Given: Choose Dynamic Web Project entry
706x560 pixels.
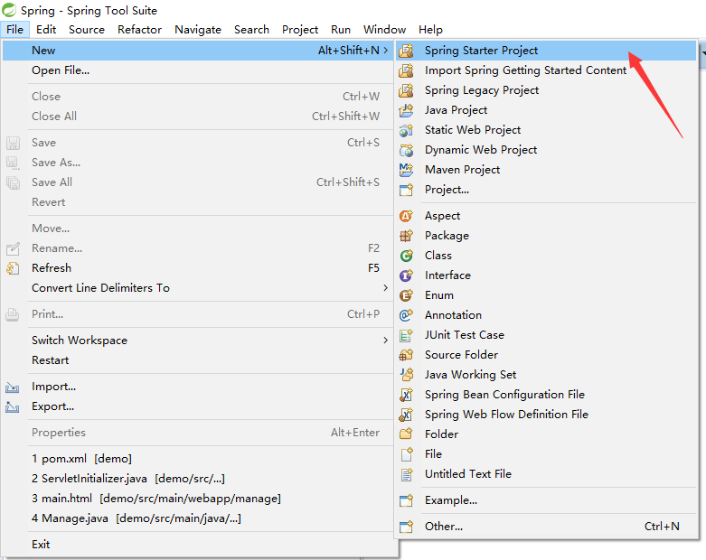Looking at the screenshot, I should 546,150.
